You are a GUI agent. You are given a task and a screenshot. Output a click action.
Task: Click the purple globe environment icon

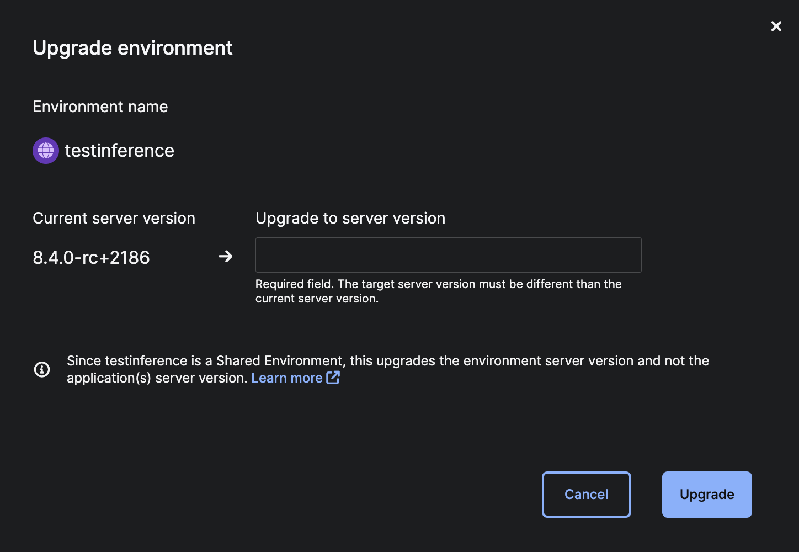(x=46, y=151)
